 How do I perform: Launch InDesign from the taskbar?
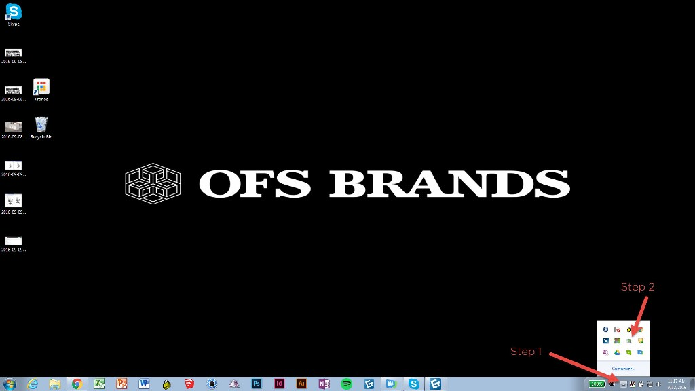[x=279, y=384]
